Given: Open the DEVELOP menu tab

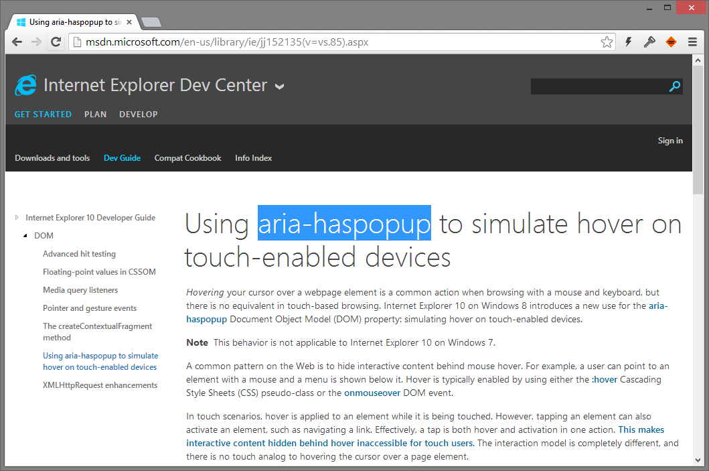Looking at the screenshot, I should (x=139, y=115).
